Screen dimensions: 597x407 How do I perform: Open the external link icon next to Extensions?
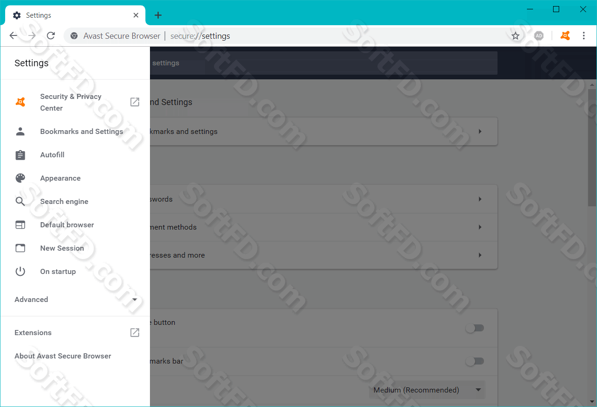click(x=135, y=332)
